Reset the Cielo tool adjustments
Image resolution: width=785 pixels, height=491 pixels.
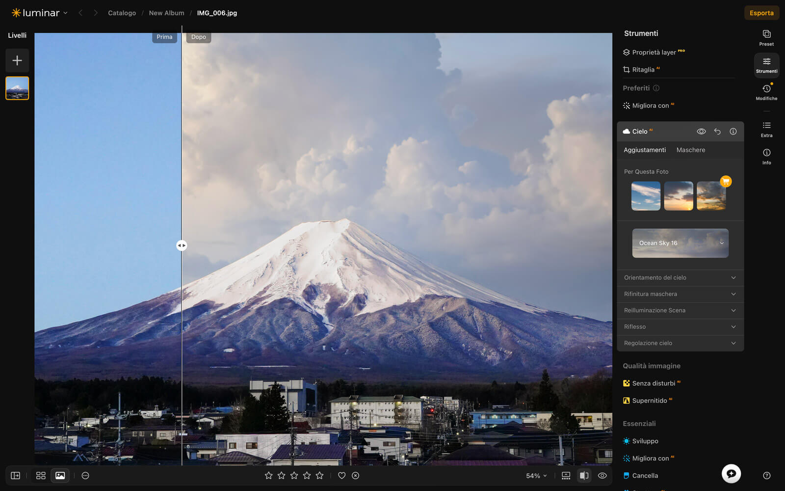[x=717, y=132]
